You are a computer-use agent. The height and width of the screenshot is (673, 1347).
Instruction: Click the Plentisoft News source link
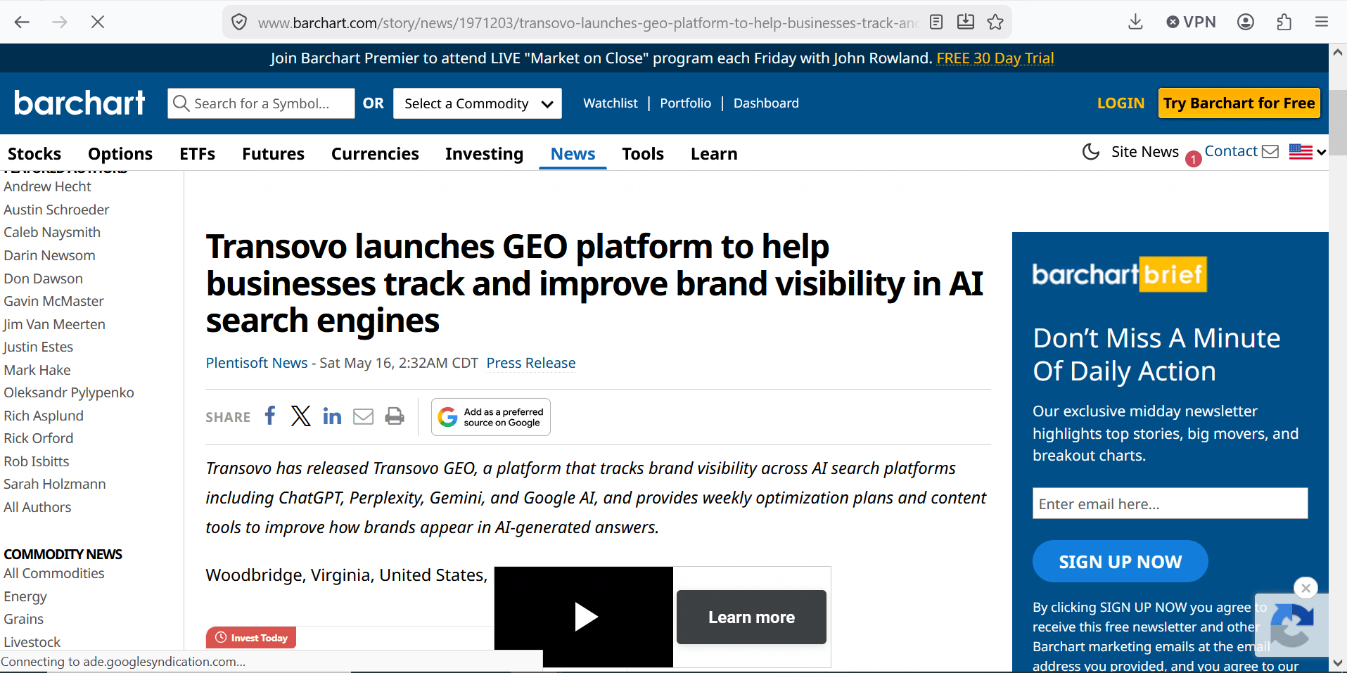257,363
